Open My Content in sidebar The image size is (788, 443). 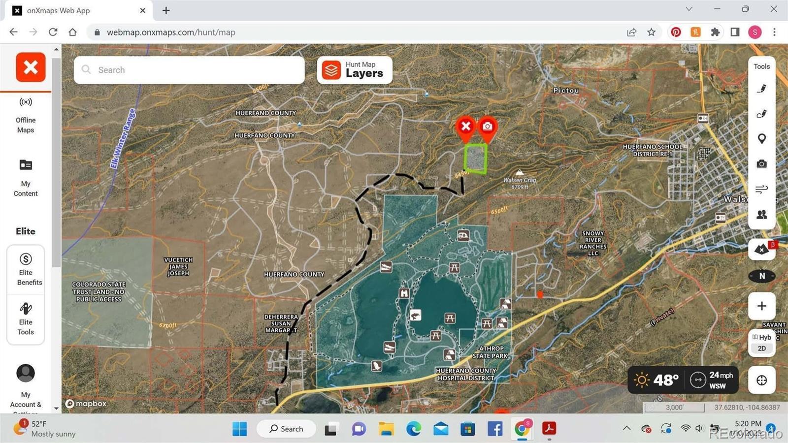[x=26, y=177]
